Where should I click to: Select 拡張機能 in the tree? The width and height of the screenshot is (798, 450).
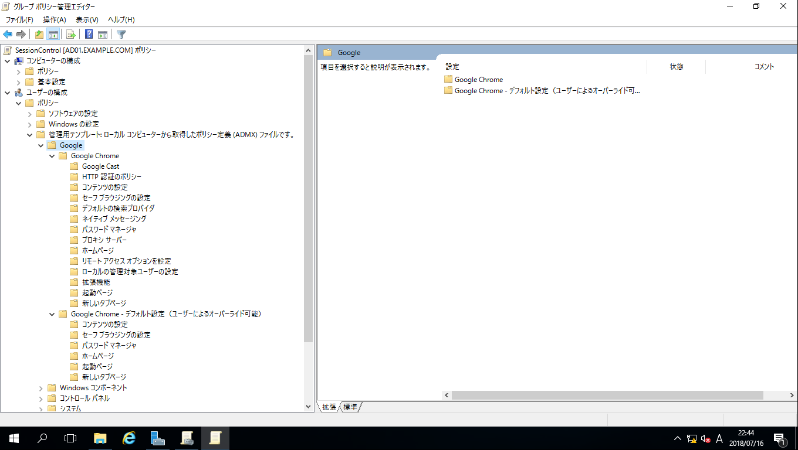coord(96,282)
